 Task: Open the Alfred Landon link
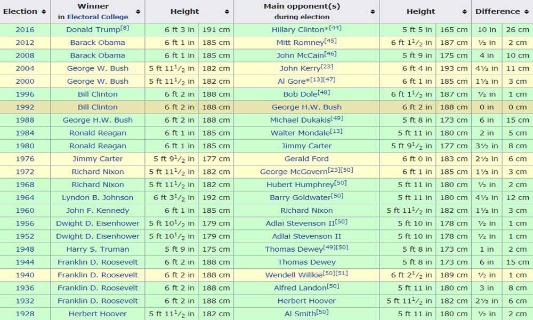[300, 288]
